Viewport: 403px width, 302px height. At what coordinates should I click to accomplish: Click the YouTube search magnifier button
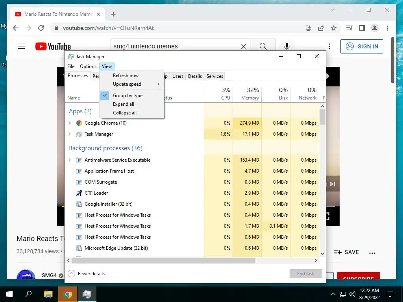pos(263,46)
